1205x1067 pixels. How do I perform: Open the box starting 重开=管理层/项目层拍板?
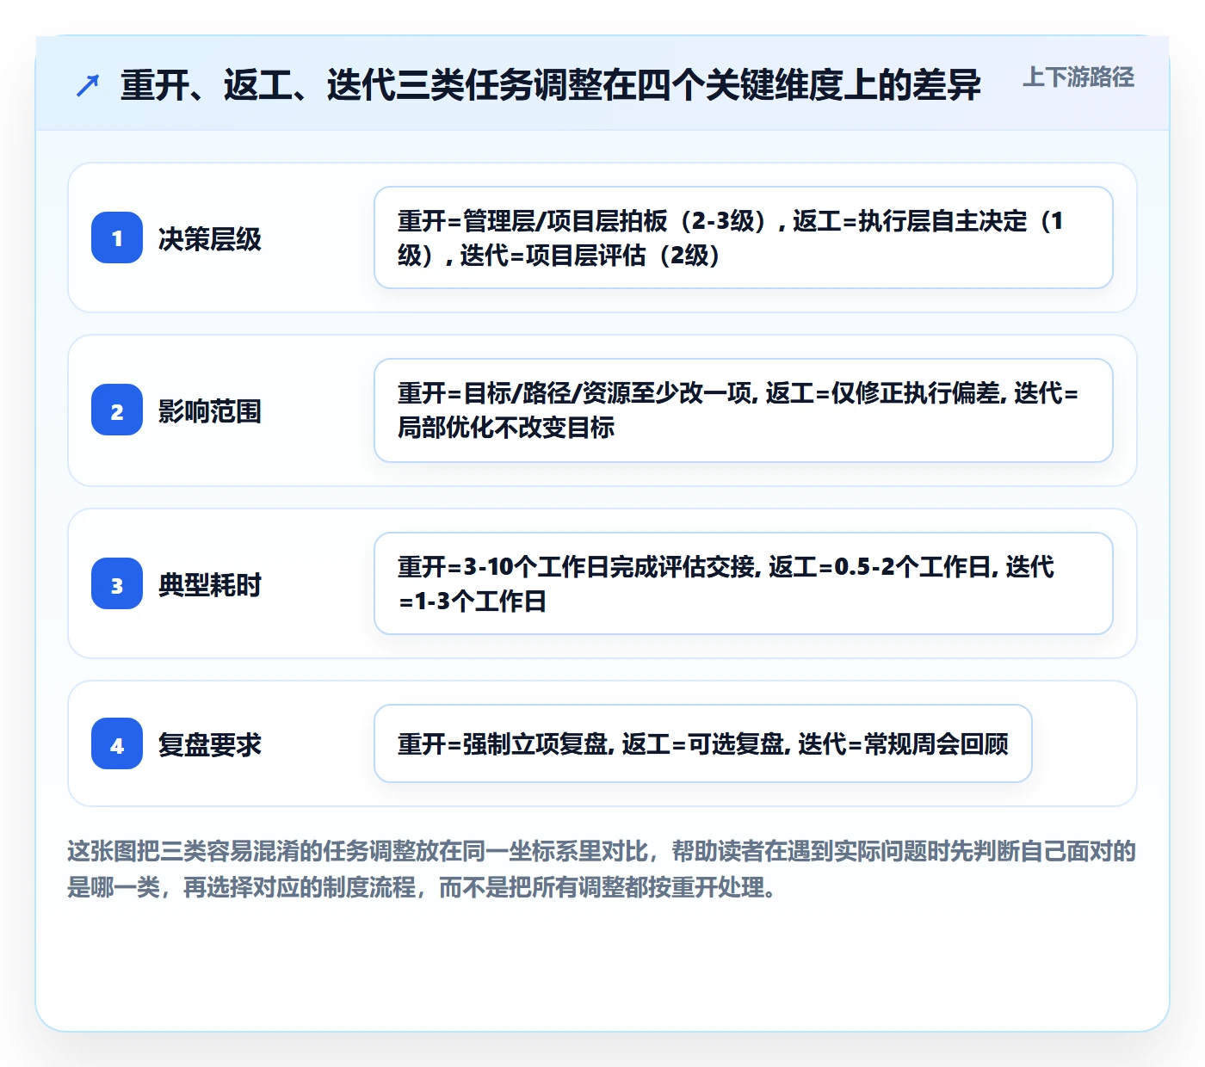point(744,237)
